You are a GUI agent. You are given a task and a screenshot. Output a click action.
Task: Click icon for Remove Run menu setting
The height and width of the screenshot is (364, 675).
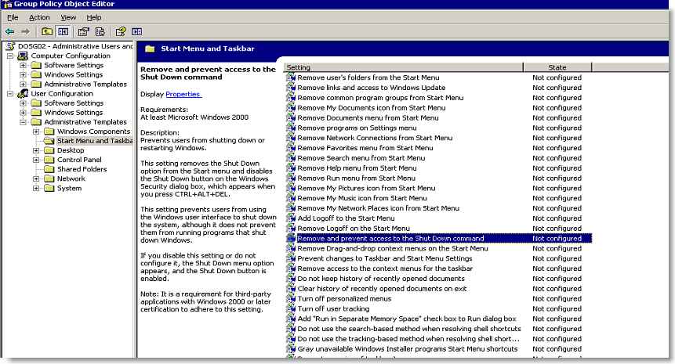coord(291,178)
